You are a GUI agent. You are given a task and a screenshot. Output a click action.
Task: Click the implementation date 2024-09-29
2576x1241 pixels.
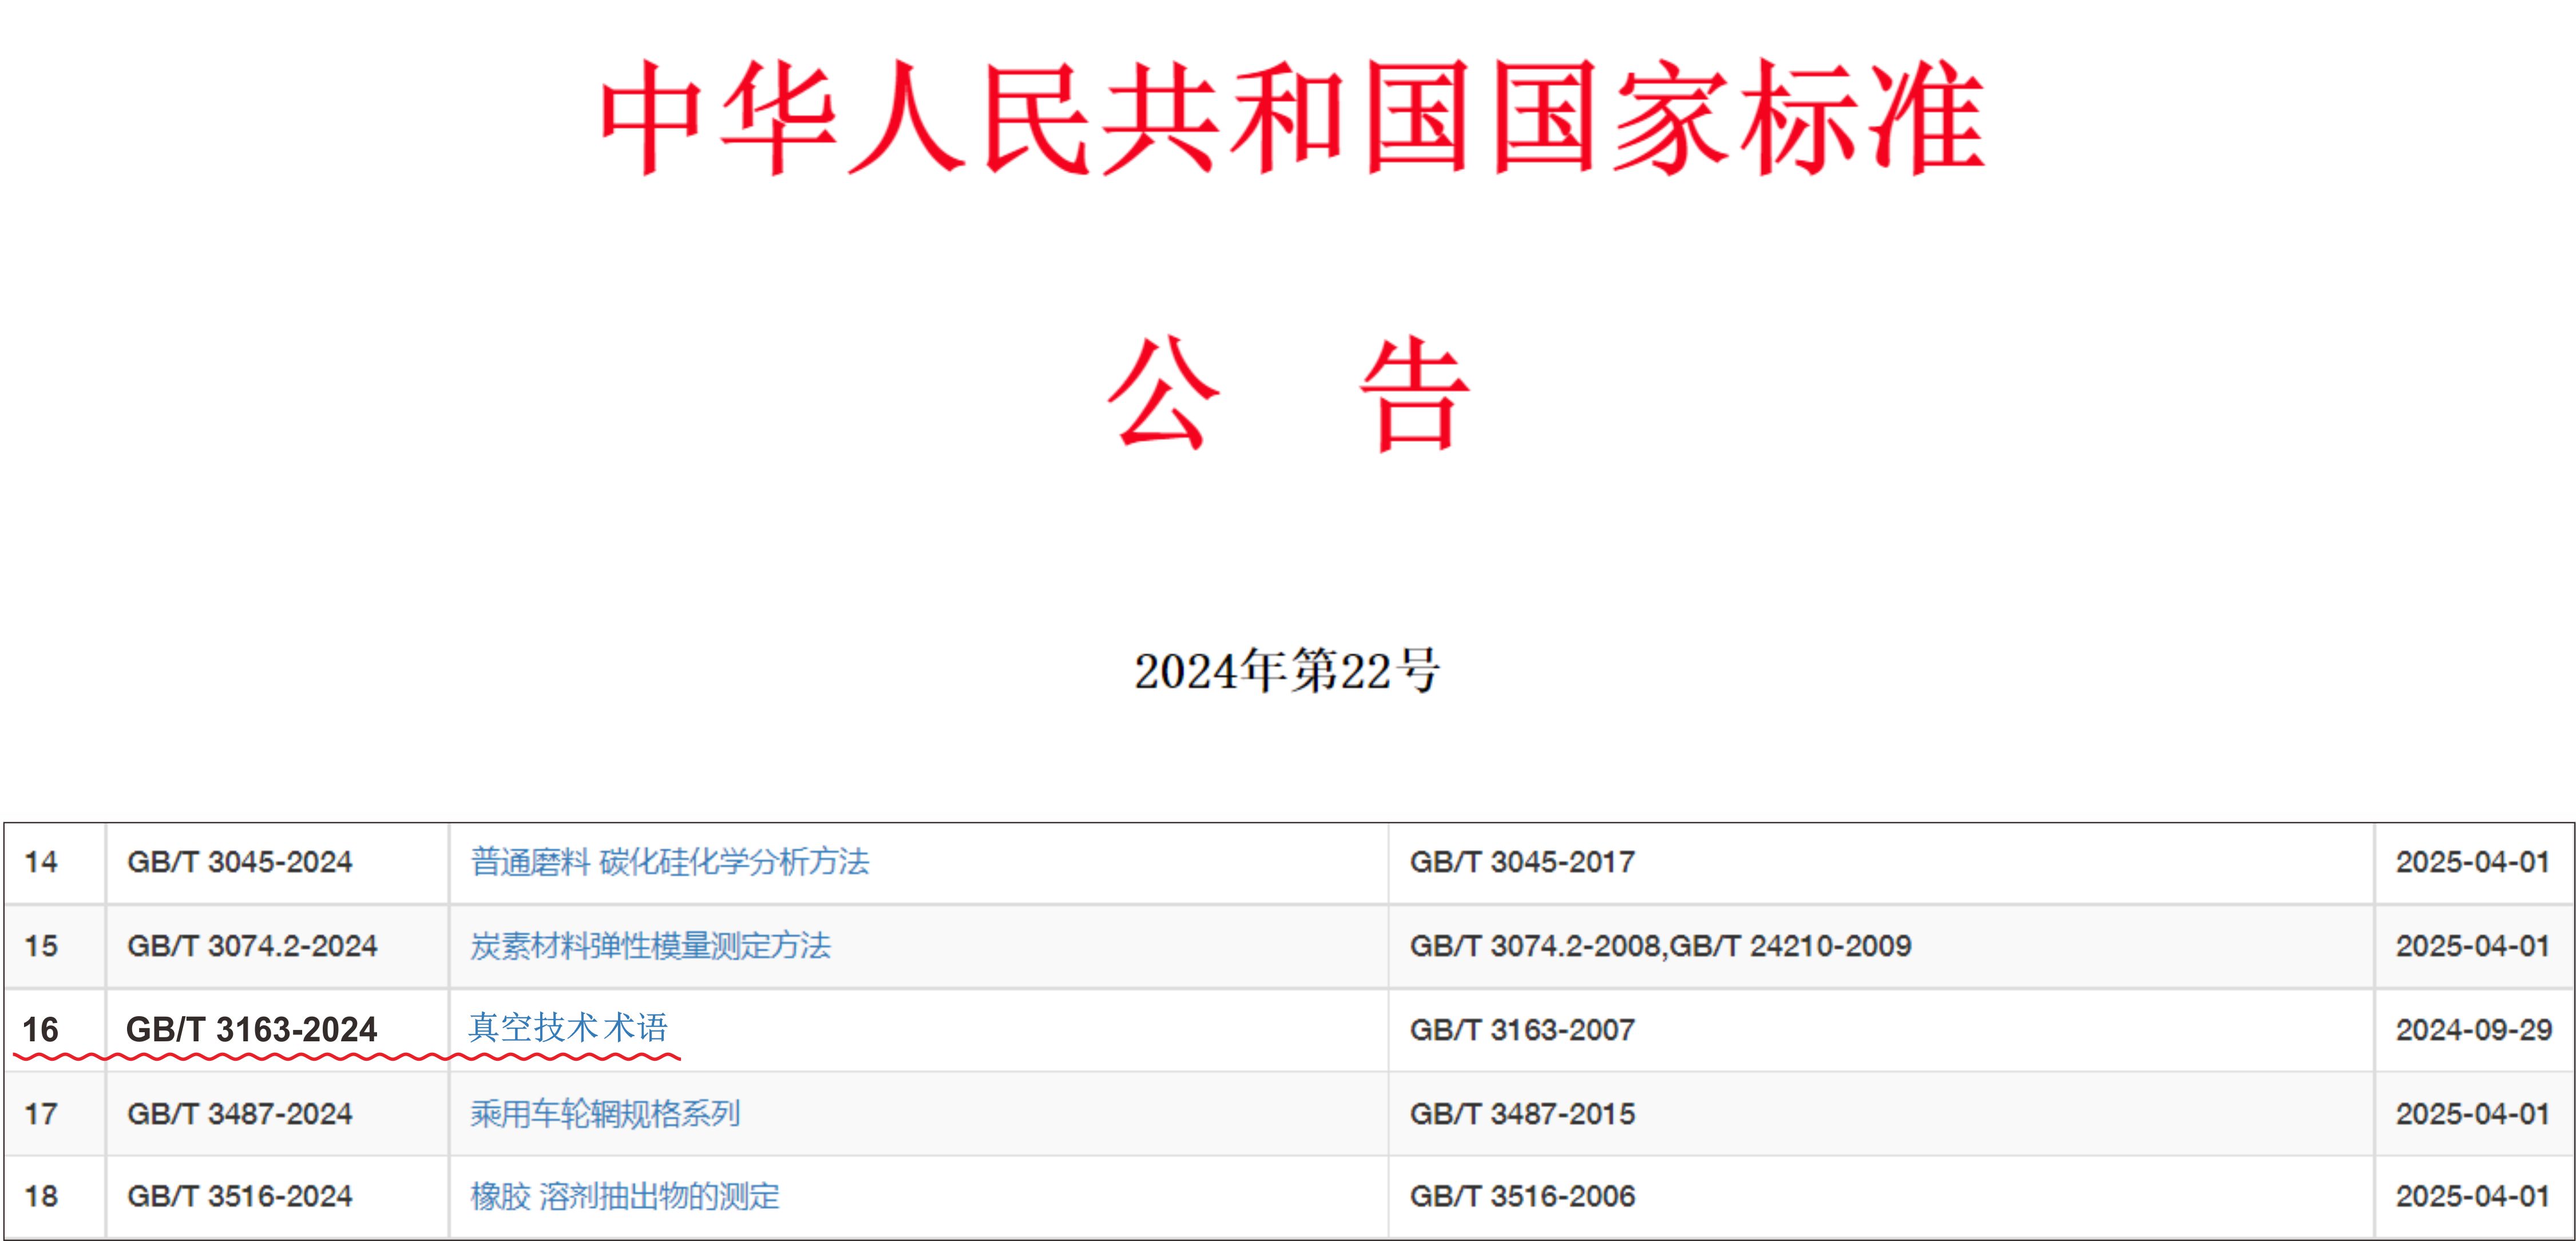point(2473,1030)
